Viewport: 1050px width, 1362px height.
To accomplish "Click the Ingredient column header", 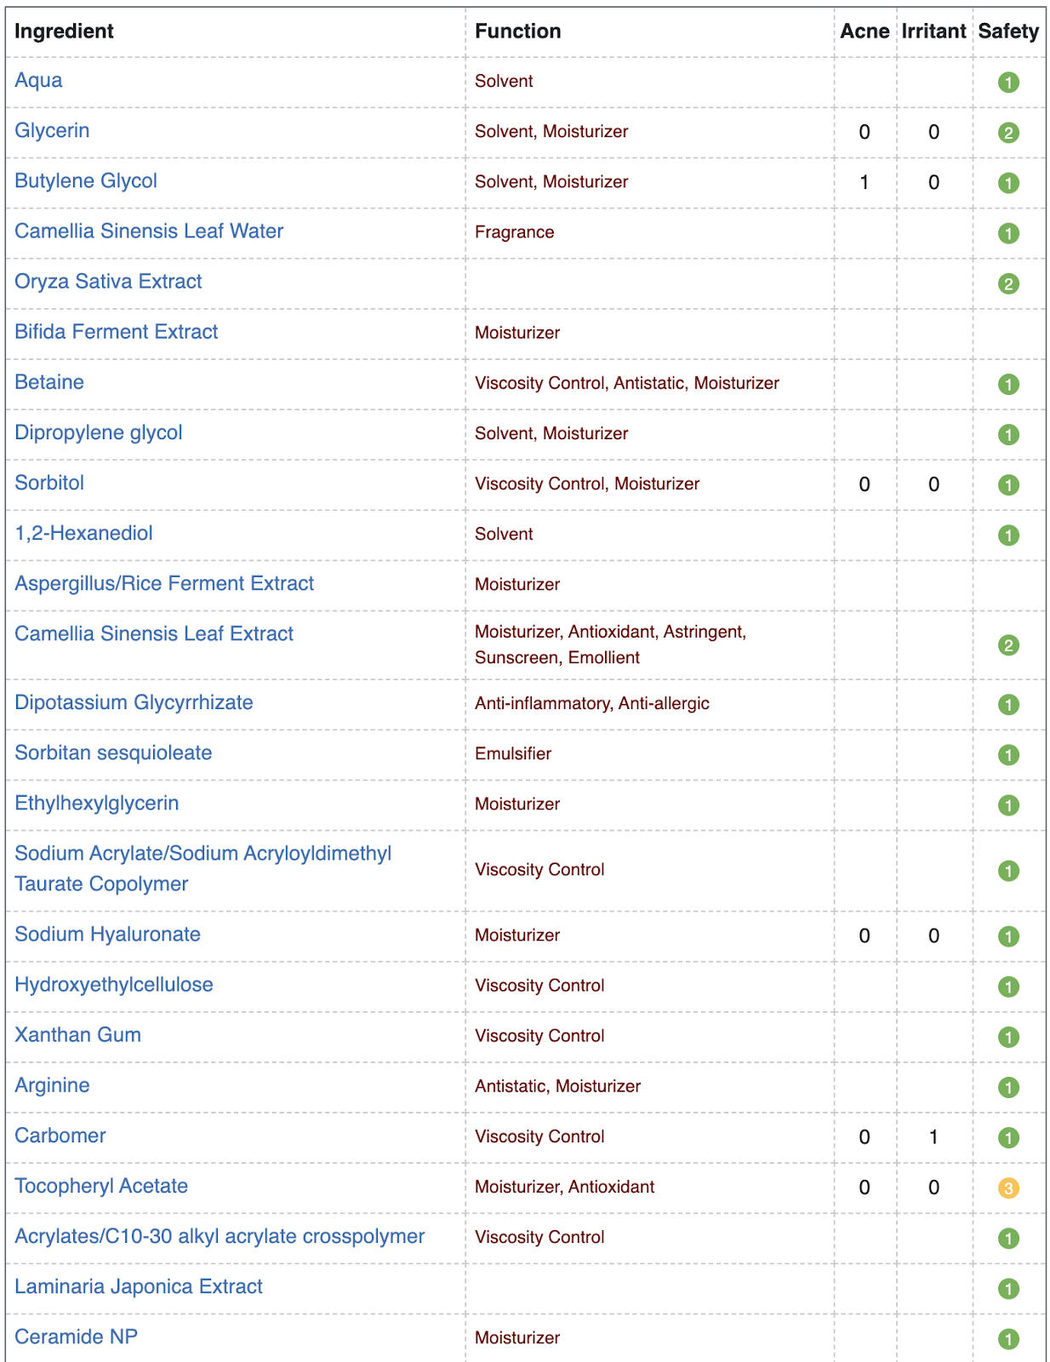I will tap(64, 31).
